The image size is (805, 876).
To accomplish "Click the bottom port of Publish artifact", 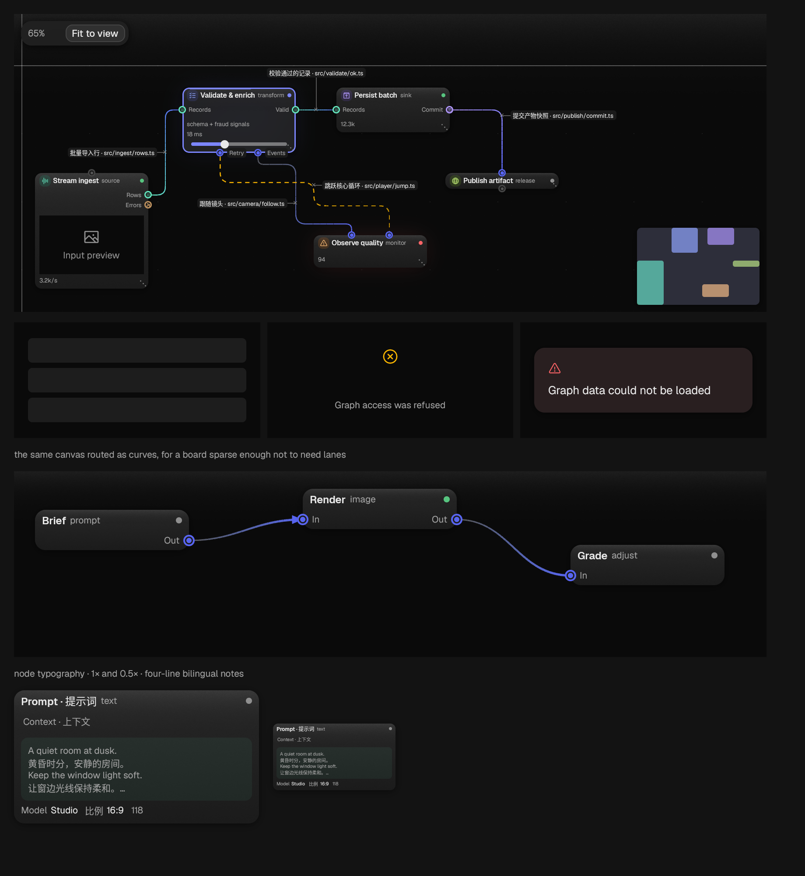I will pyautogui.click(x=502, y=189).
